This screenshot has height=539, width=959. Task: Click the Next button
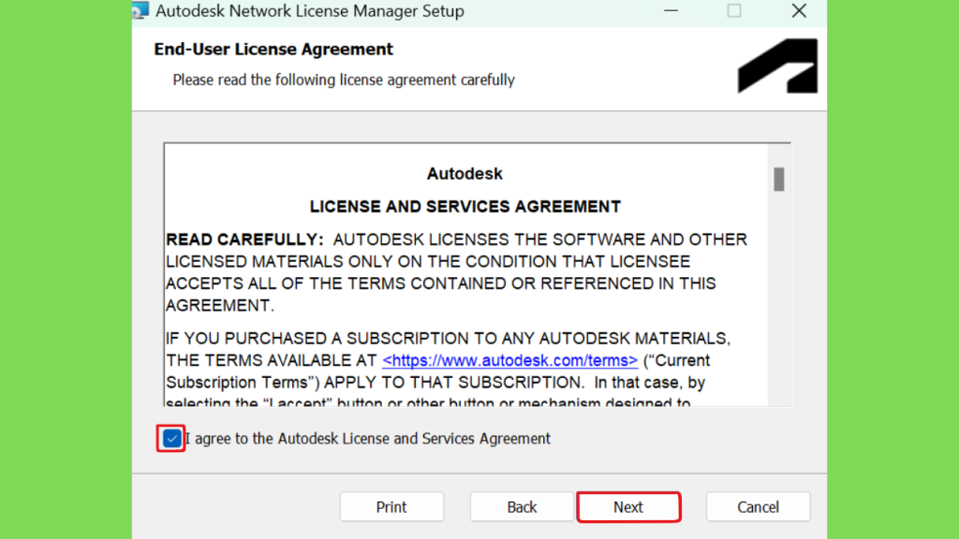pyautogui.click(x=628, y=506)
